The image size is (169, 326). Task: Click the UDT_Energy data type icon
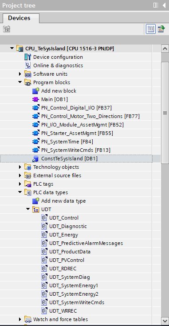[x=44, y=235]
